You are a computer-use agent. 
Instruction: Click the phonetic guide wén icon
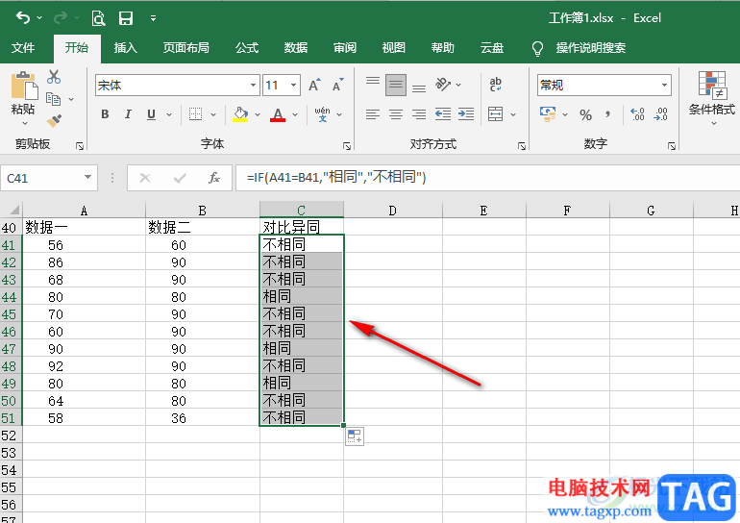pos(322,114)
